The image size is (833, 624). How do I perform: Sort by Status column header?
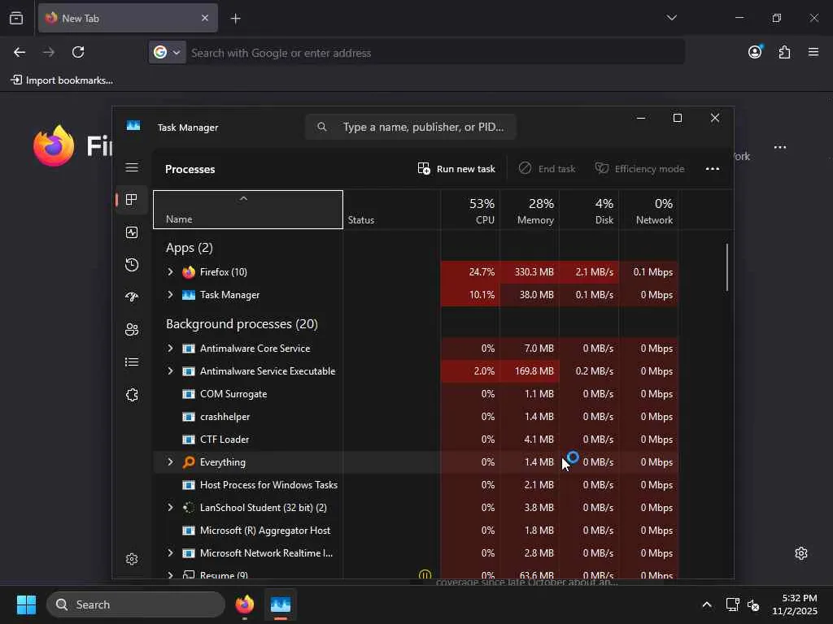(391, 210)
